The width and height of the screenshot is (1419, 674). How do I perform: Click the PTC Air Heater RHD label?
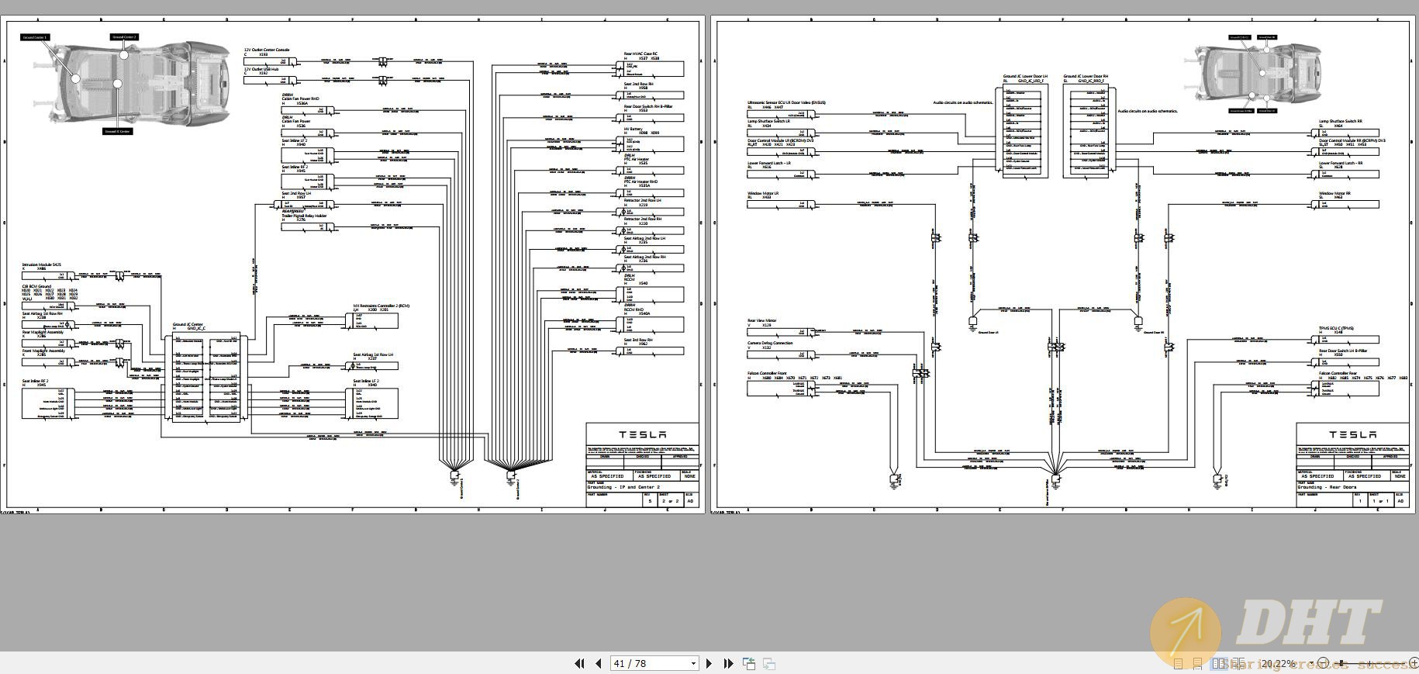641,181
